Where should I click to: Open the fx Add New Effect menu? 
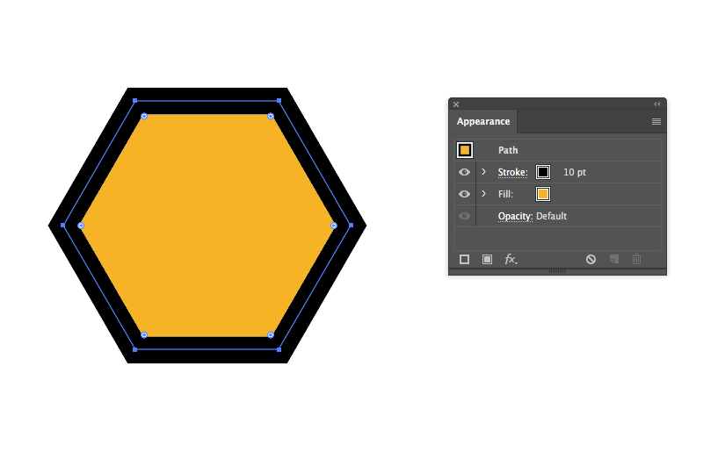click(x=511, y=259)
